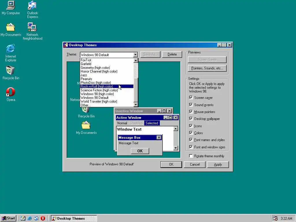The width and height of the screenshot is (296, 222).
Task: Choose Science Fiction (high color) theme
Action: pyautogui.click(x=107, y=90)
